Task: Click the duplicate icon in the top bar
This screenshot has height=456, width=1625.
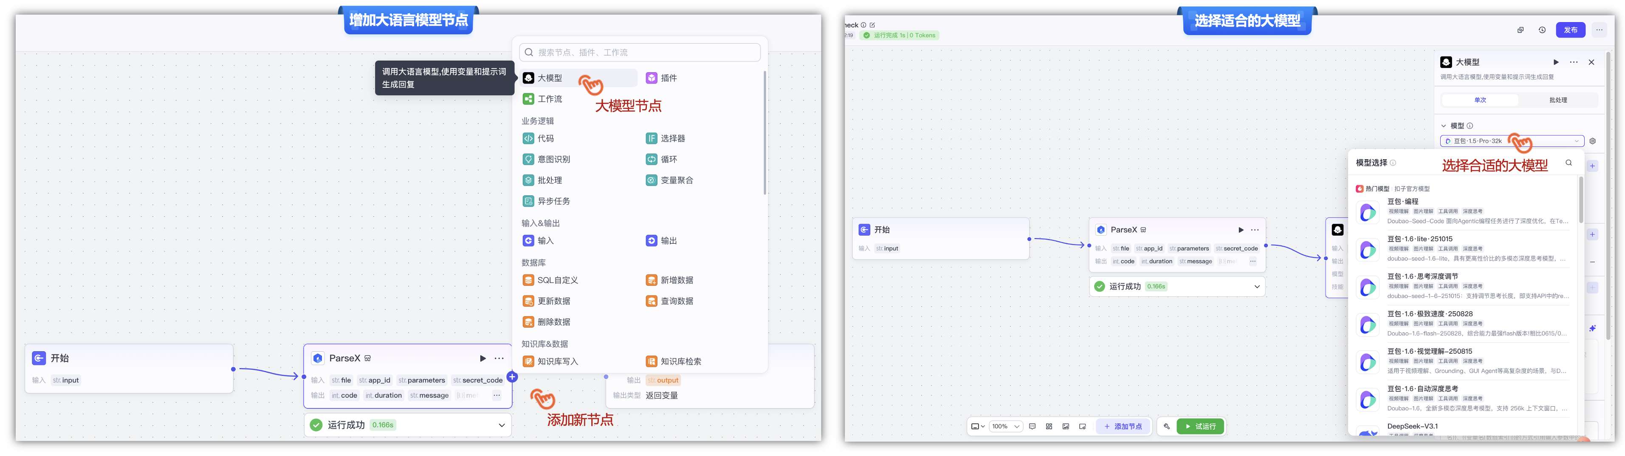Action: [1520, 30]
